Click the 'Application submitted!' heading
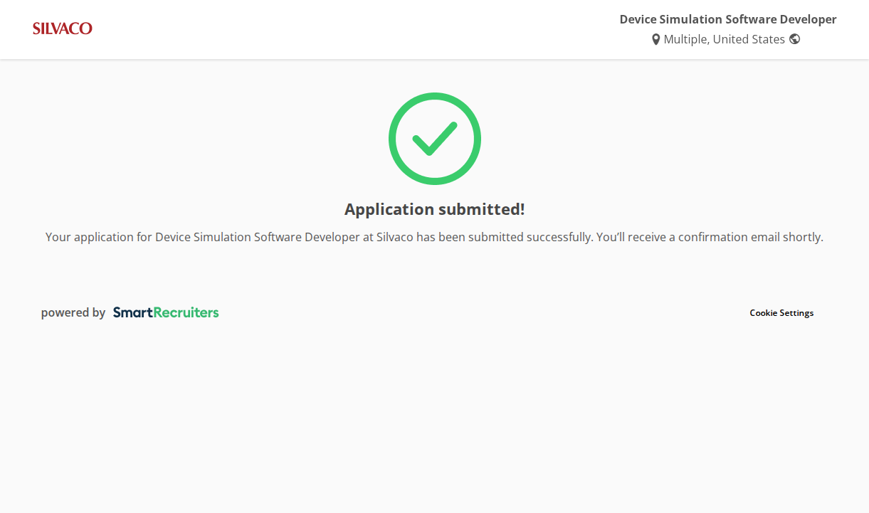 click(x=434, y=209)
